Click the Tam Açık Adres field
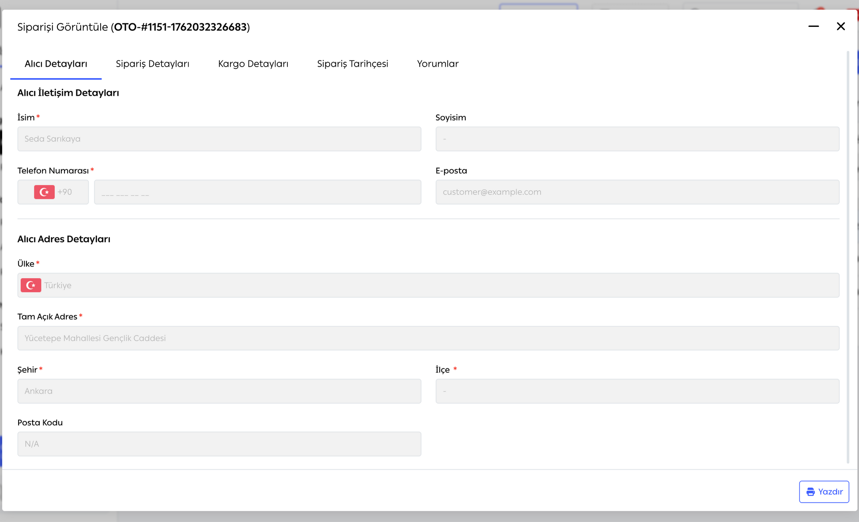 (x=428, y=338)
